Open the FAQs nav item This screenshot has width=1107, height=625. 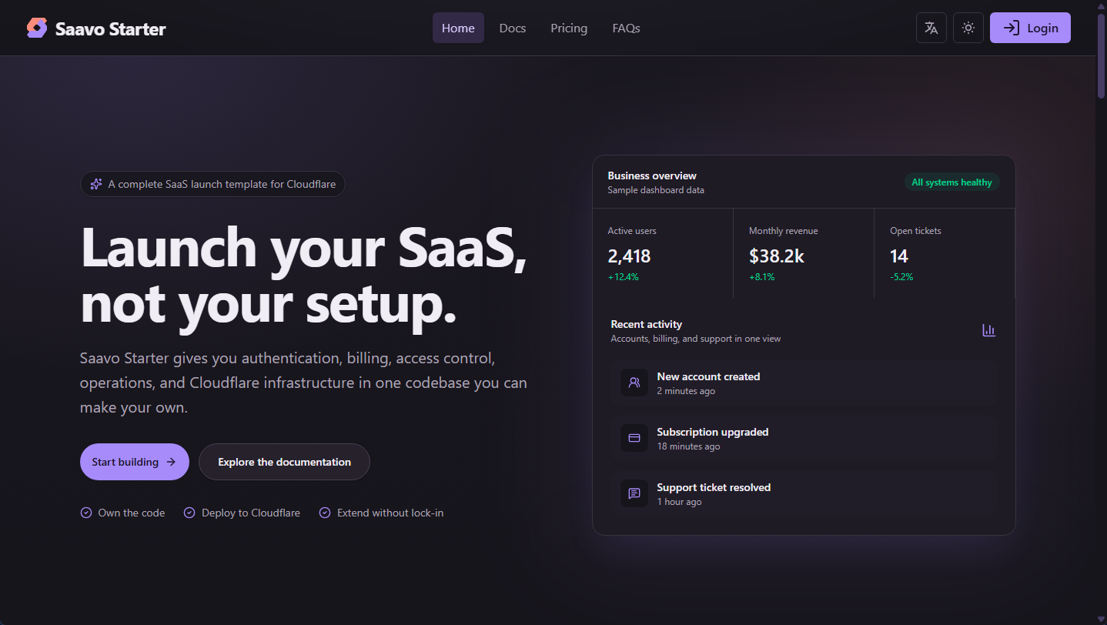(x=626, y=28)
